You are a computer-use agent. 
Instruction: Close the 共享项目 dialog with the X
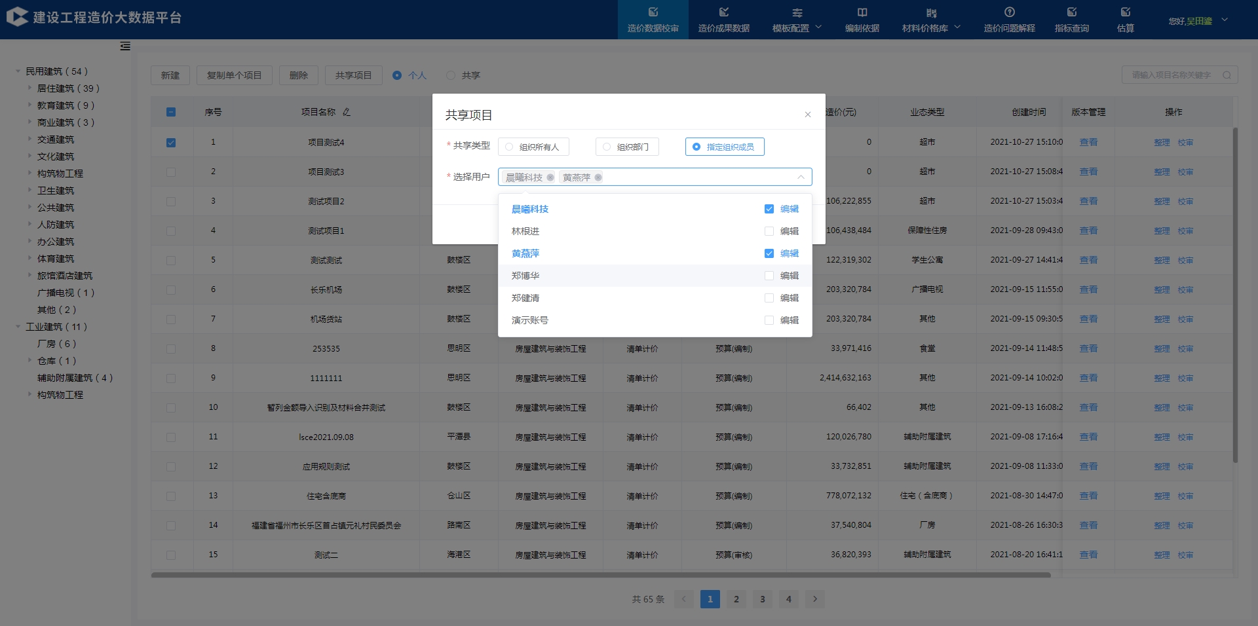(x=808, y=115)
